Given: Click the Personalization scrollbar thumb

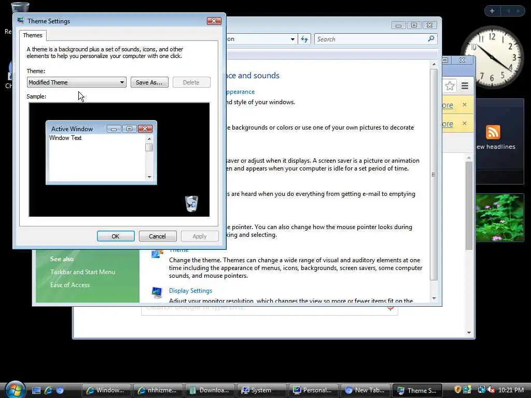Looking at the screenshot, I should 434,175.
